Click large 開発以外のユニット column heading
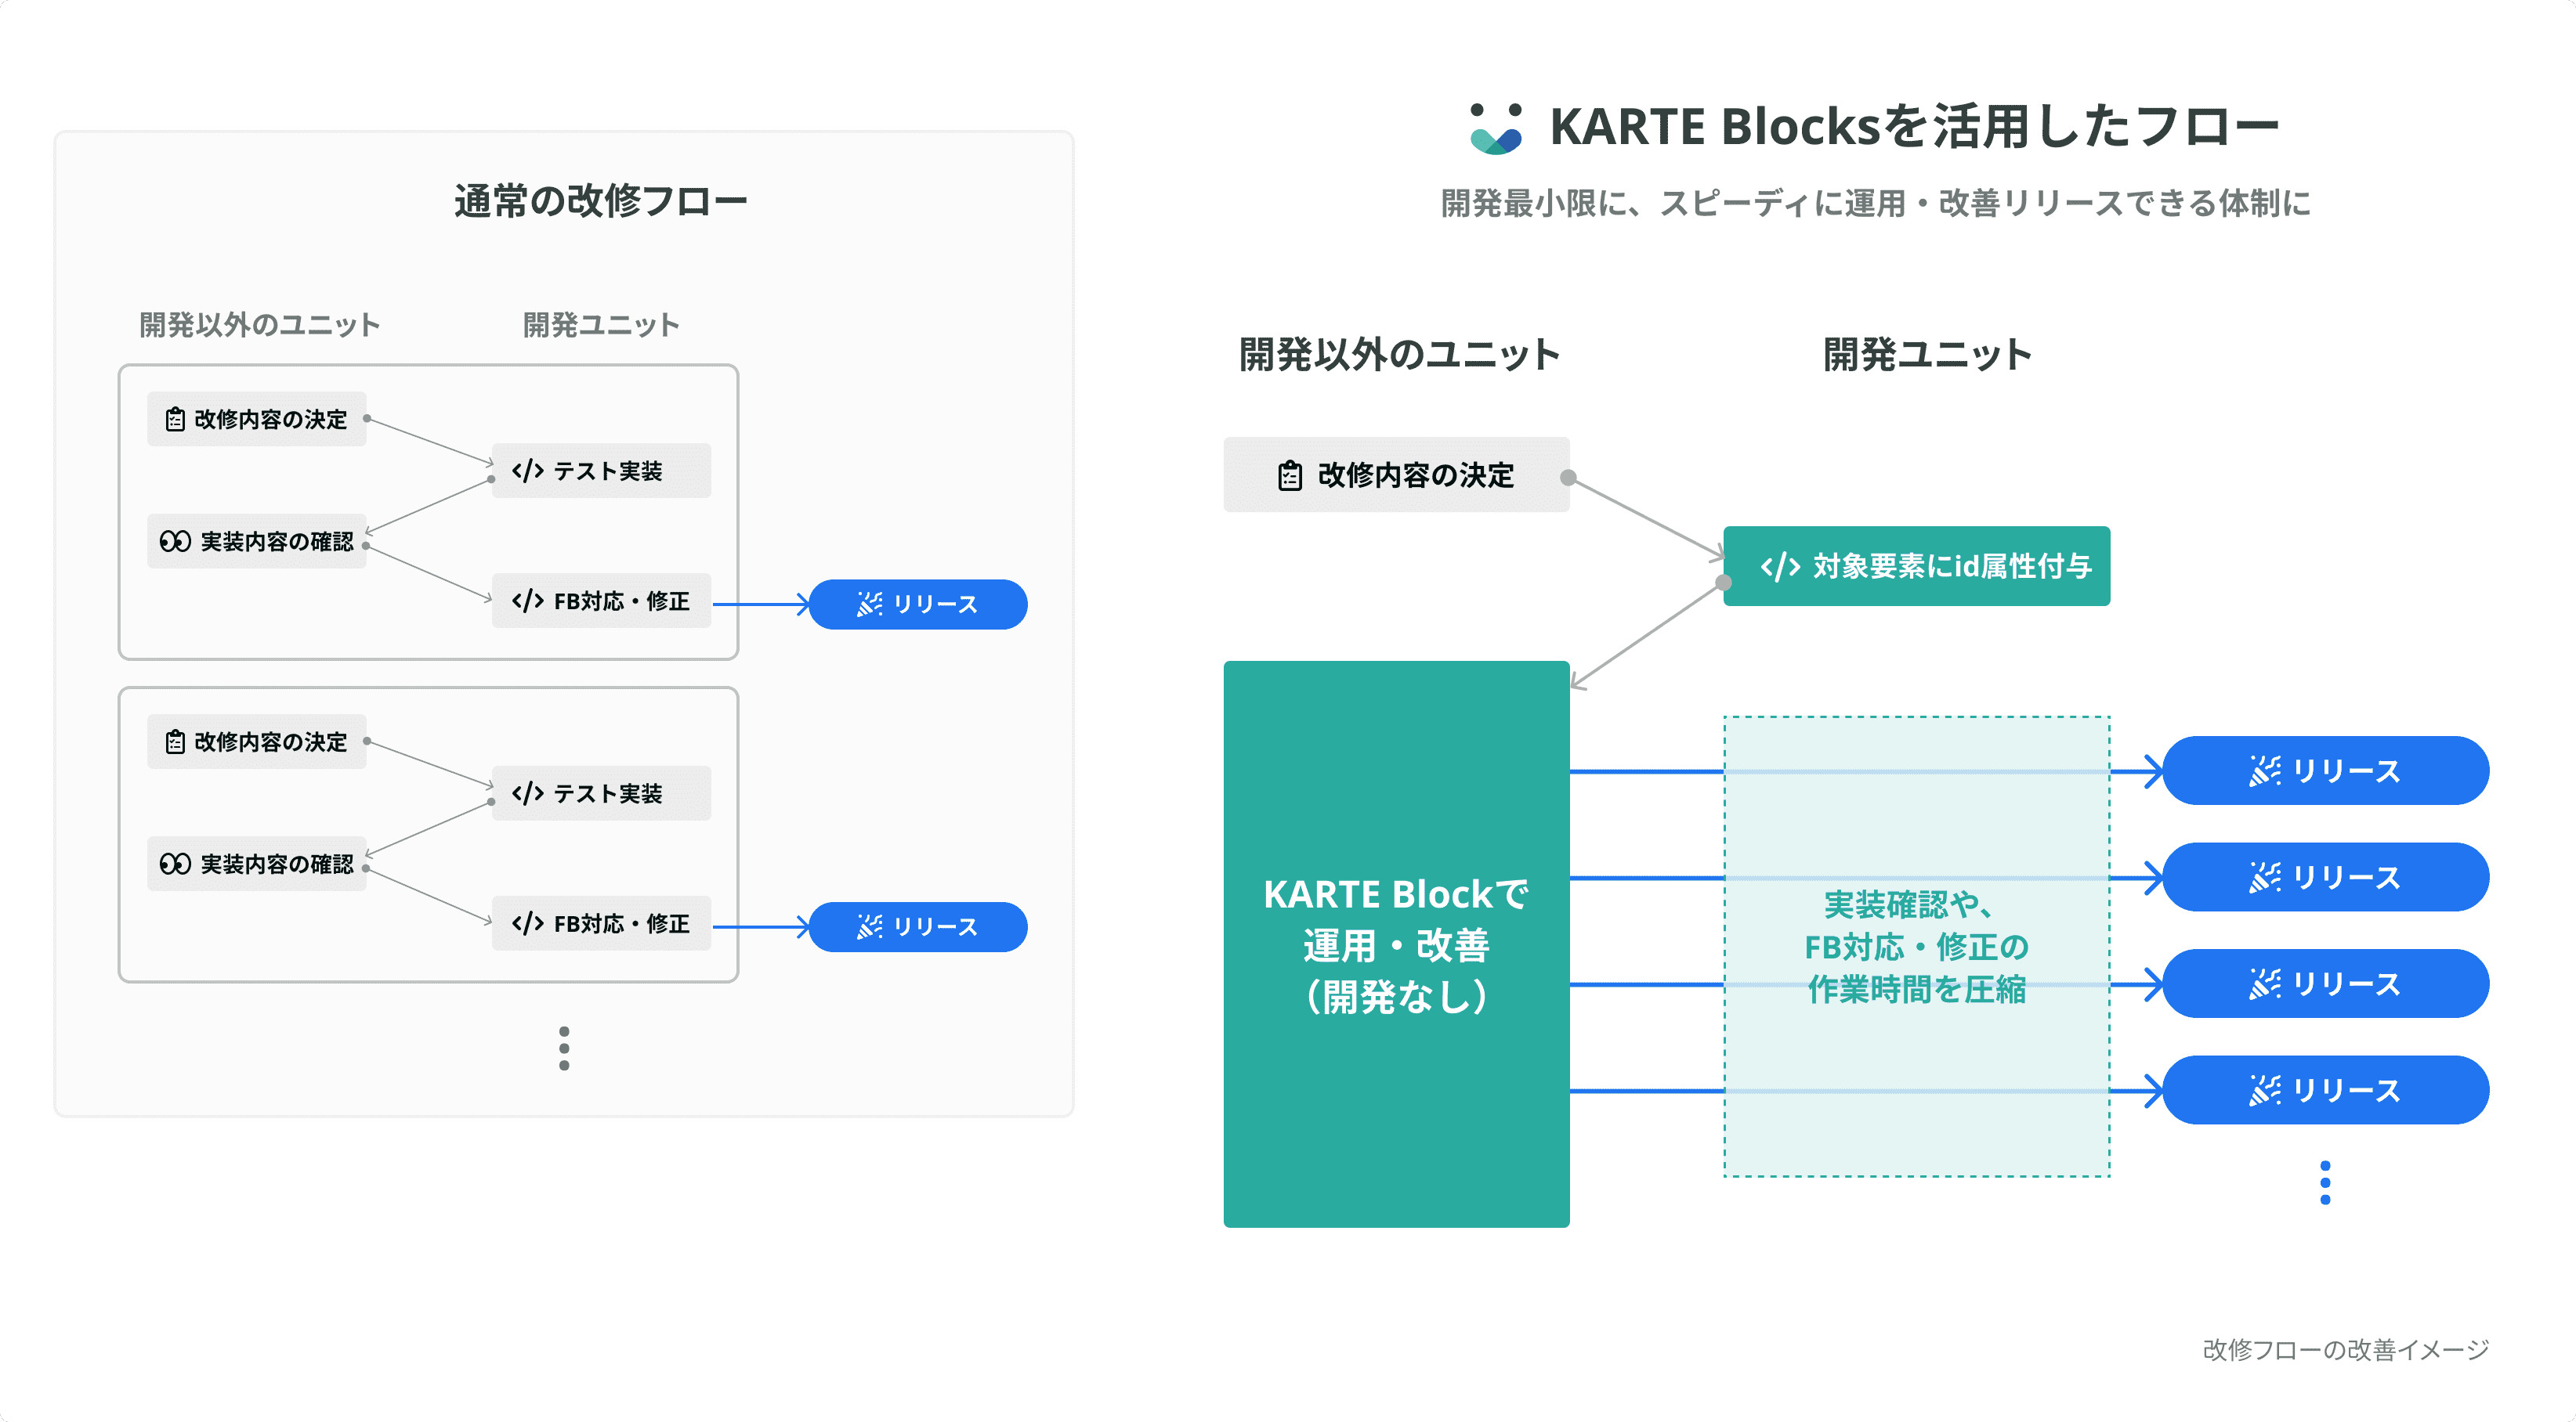Image resolution: width=2576 pixels, height=1422 pixels. 1399,355
